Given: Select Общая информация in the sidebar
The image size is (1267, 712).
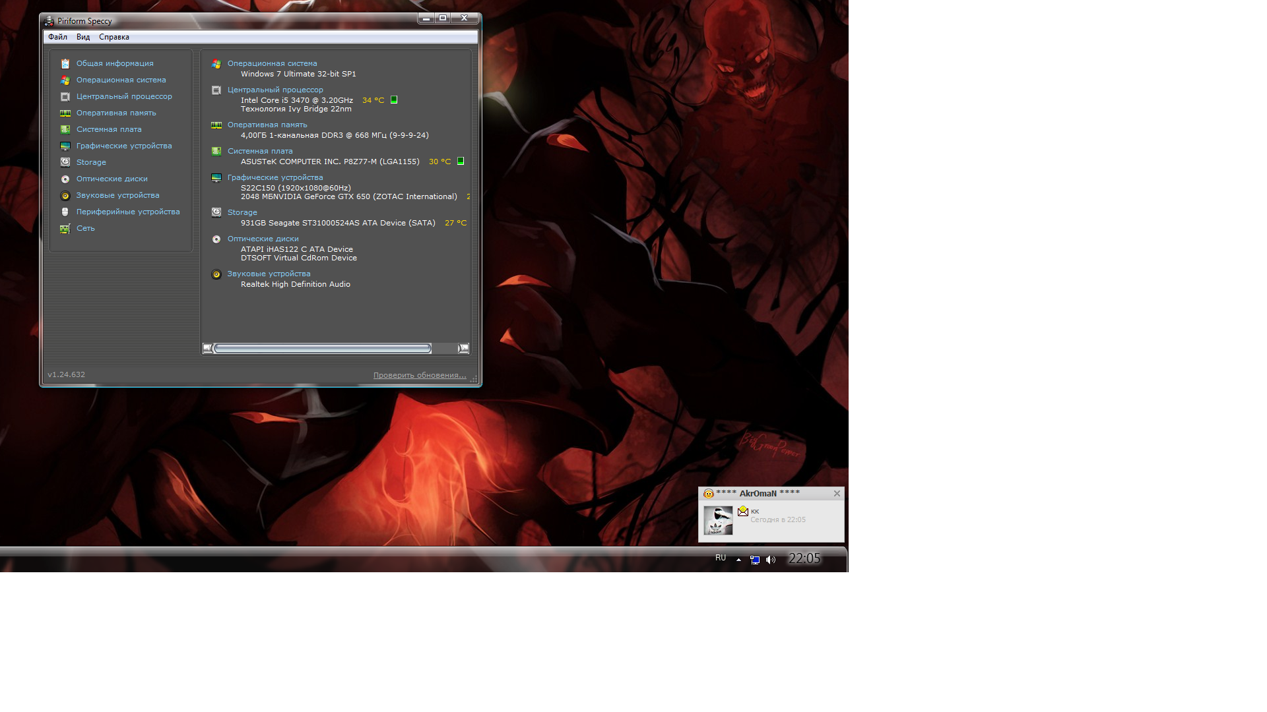Looking at the screenshot, I should (115, 63).
